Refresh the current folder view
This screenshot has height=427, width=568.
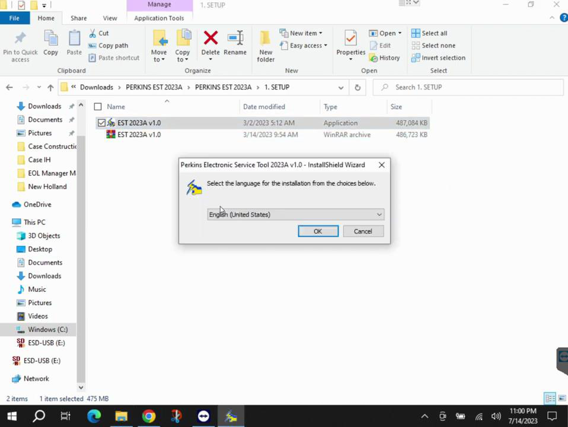tap(358, 87)
